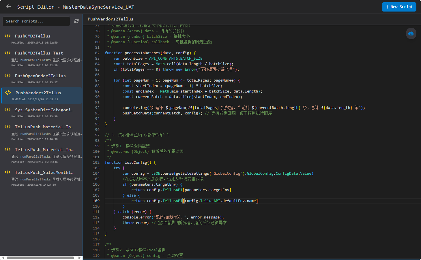Click the back arrow icon
The width and height of the screenshot is (421, 260).
[x=9, y=7]
